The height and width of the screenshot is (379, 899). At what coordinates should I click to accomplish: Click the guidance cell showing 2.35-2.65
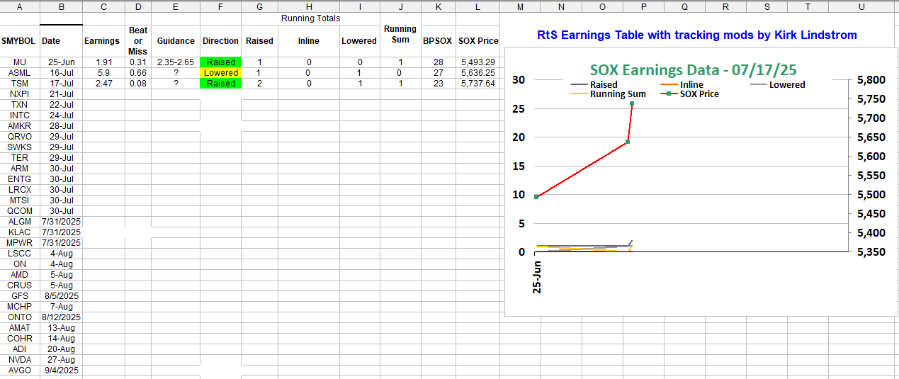[x=176, y=62]
